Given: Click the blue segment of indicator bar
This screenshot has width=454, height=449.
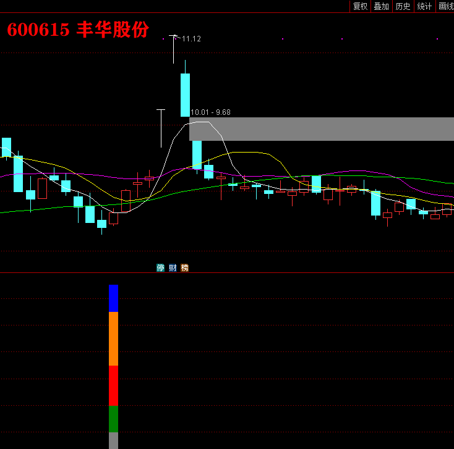Looking at the screenshot, I should pyautogui.click(x=113, y=298).
